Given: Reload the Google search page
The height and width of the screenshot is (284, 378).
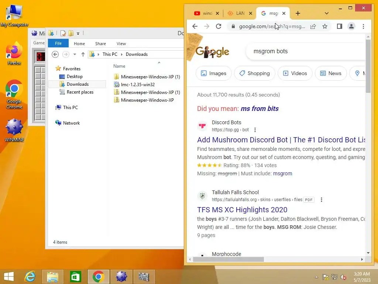Looking at the screenshot, I should click(219, 26).
